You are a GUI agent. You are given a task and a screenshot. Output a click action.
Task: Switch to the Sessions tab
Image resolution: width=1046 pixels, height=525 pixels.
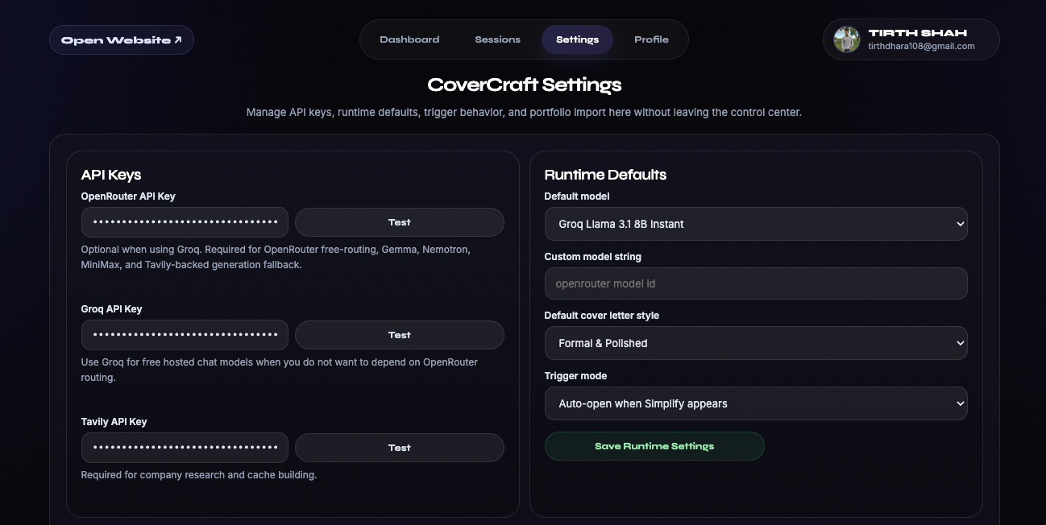(x=496, y=39)
